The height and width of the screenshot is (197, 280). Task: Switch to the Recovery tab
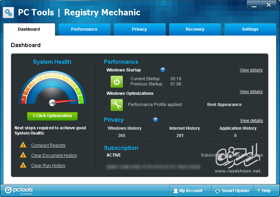[x=195, y=29]
